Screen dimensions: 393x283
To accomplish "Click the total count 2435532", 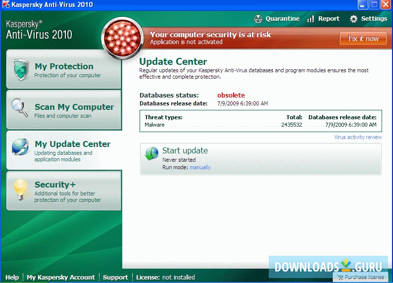I will (292, 125).
